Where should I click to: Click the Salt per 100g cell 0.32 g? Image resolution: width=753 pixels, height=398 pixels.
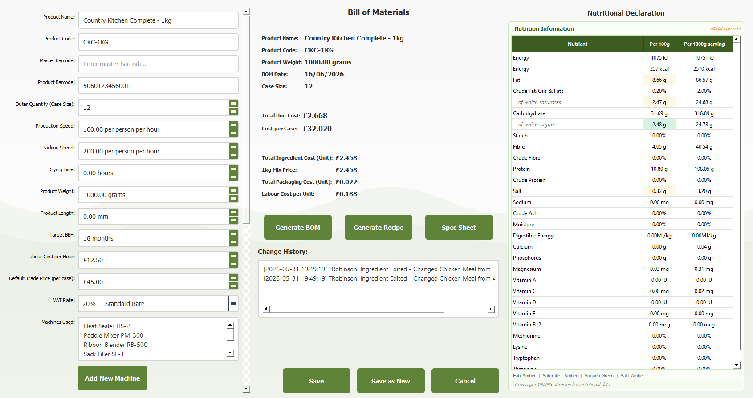click(659, 191)
